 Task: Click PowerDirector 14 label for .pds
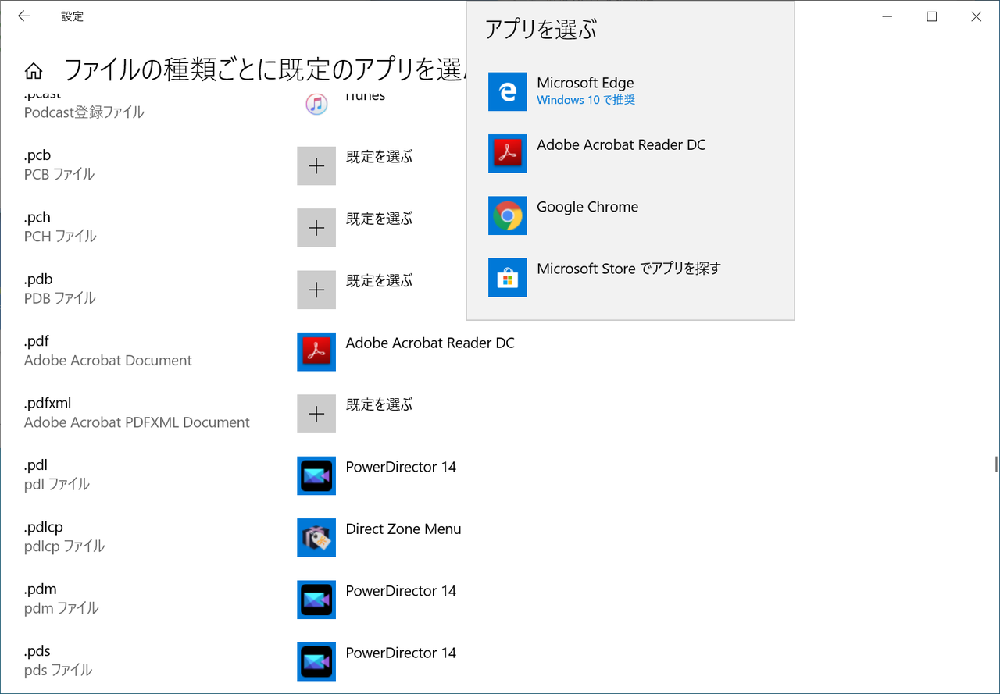click(401, 653)
